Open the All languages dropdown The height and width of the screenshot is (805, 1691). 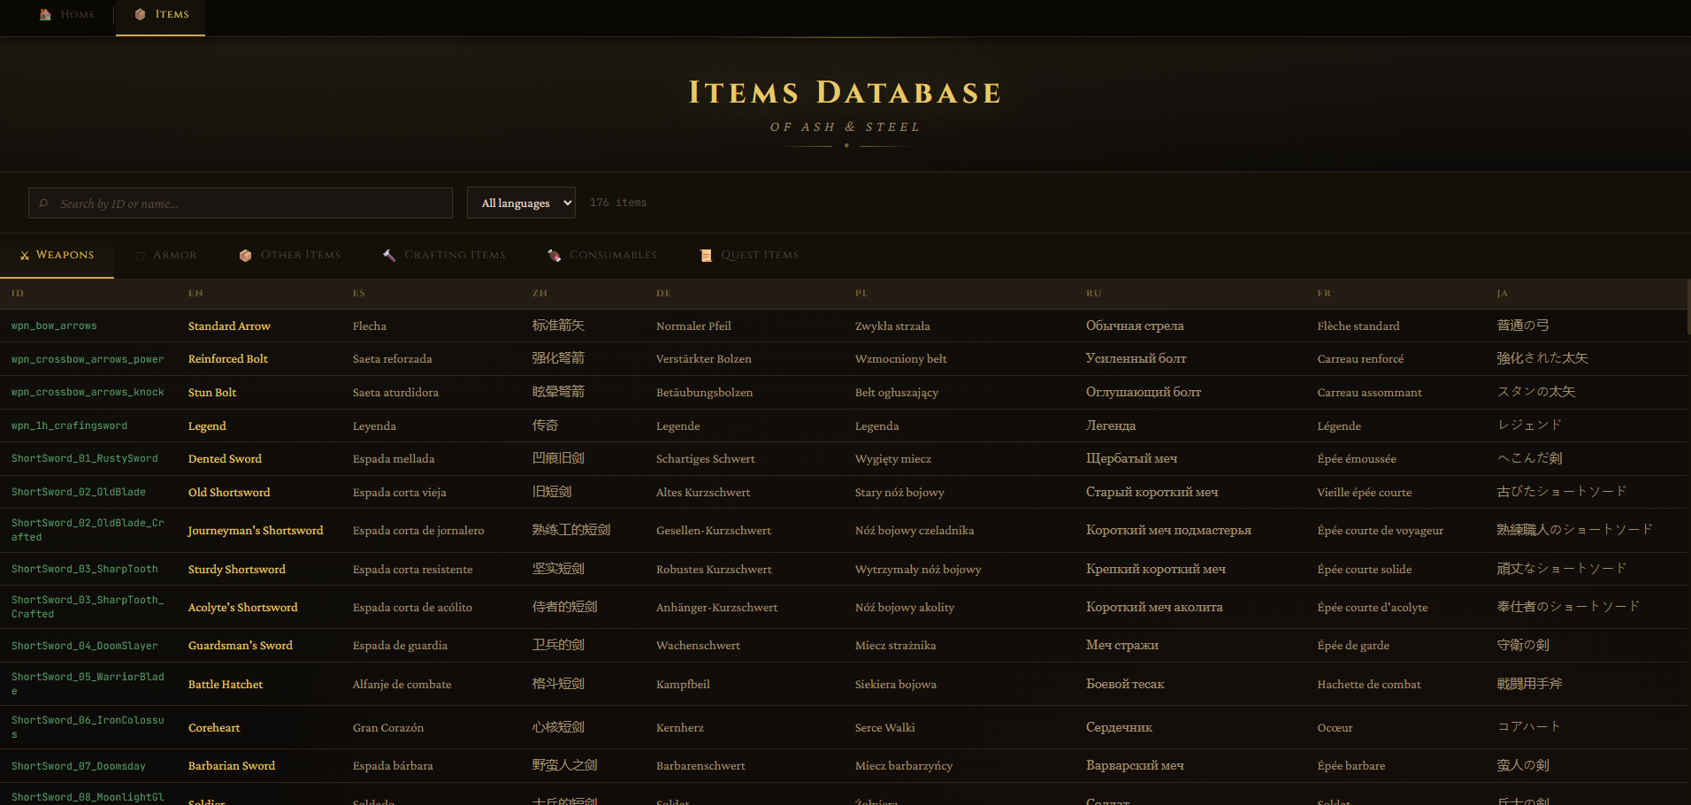(x=521, y=203)
